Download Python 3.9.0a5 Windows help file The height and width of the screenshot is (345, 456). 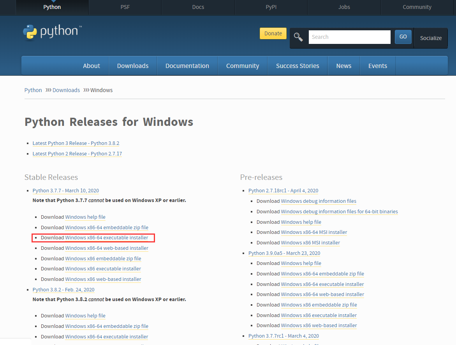click(301, 263)
